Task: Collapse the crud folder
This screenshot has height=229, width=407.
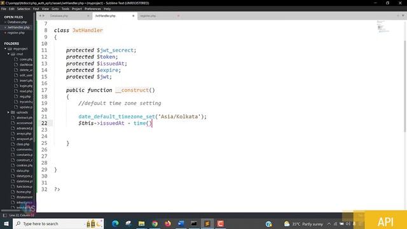Action: [x=8, y=54]
